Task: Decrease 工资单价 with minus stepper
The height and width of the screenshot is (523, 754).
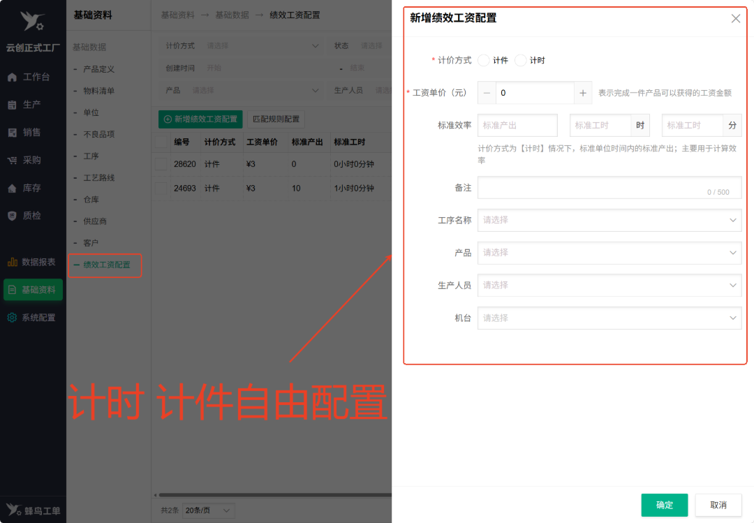Action: (x=487, y=93)
